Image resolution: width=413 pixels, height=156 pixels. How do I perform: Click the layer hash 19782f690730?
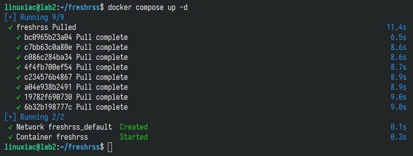48,97
